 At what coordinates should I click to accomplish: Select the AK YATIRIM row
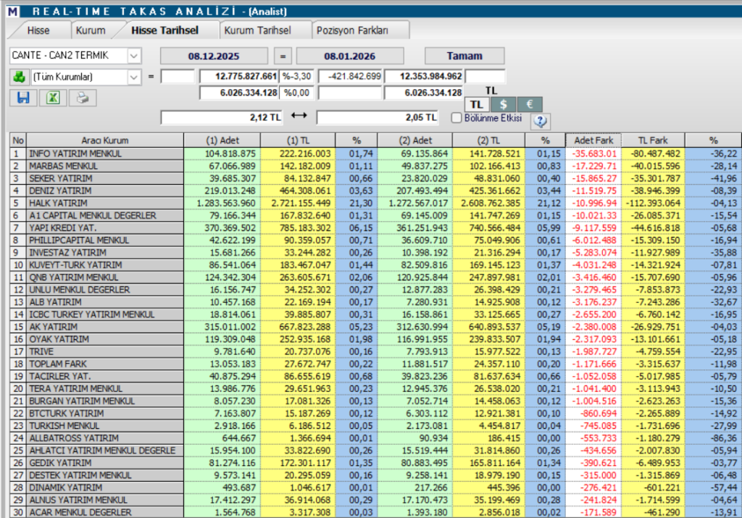(376, 327)
